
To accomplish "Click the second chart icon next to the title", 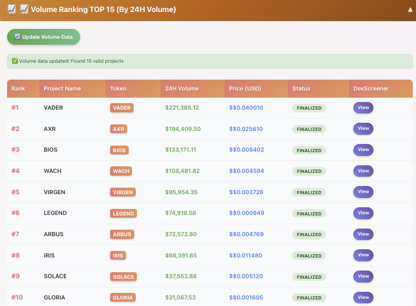I will click(24, 9).
